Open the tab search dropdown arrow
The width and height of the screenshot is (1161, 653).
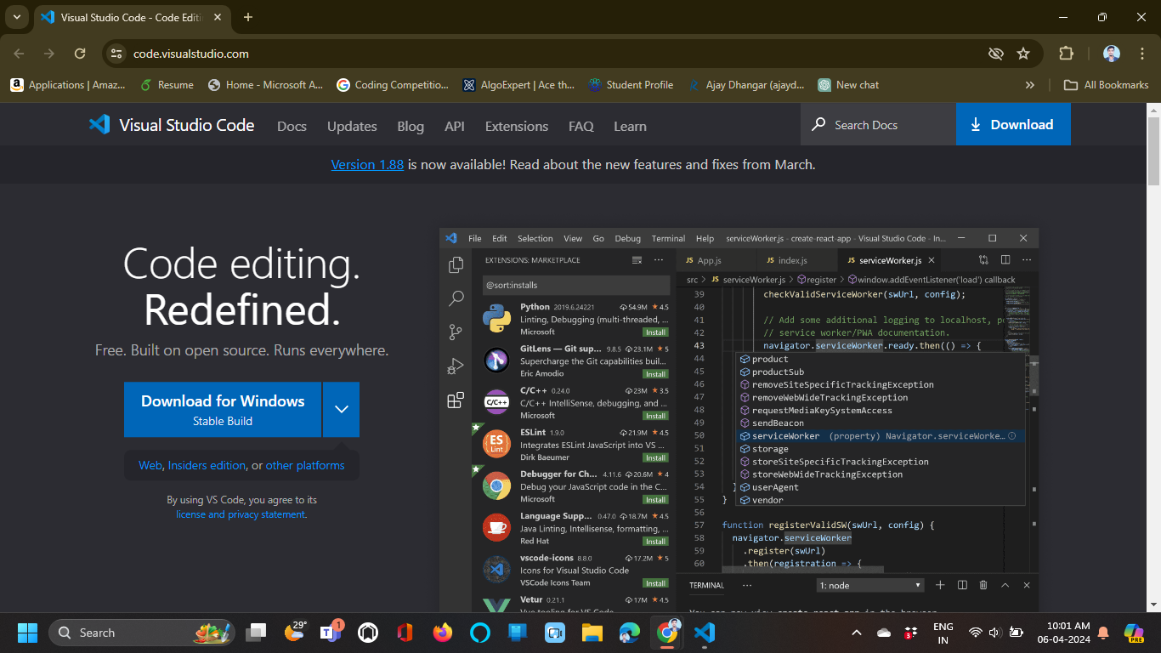[x=16, y=17]
